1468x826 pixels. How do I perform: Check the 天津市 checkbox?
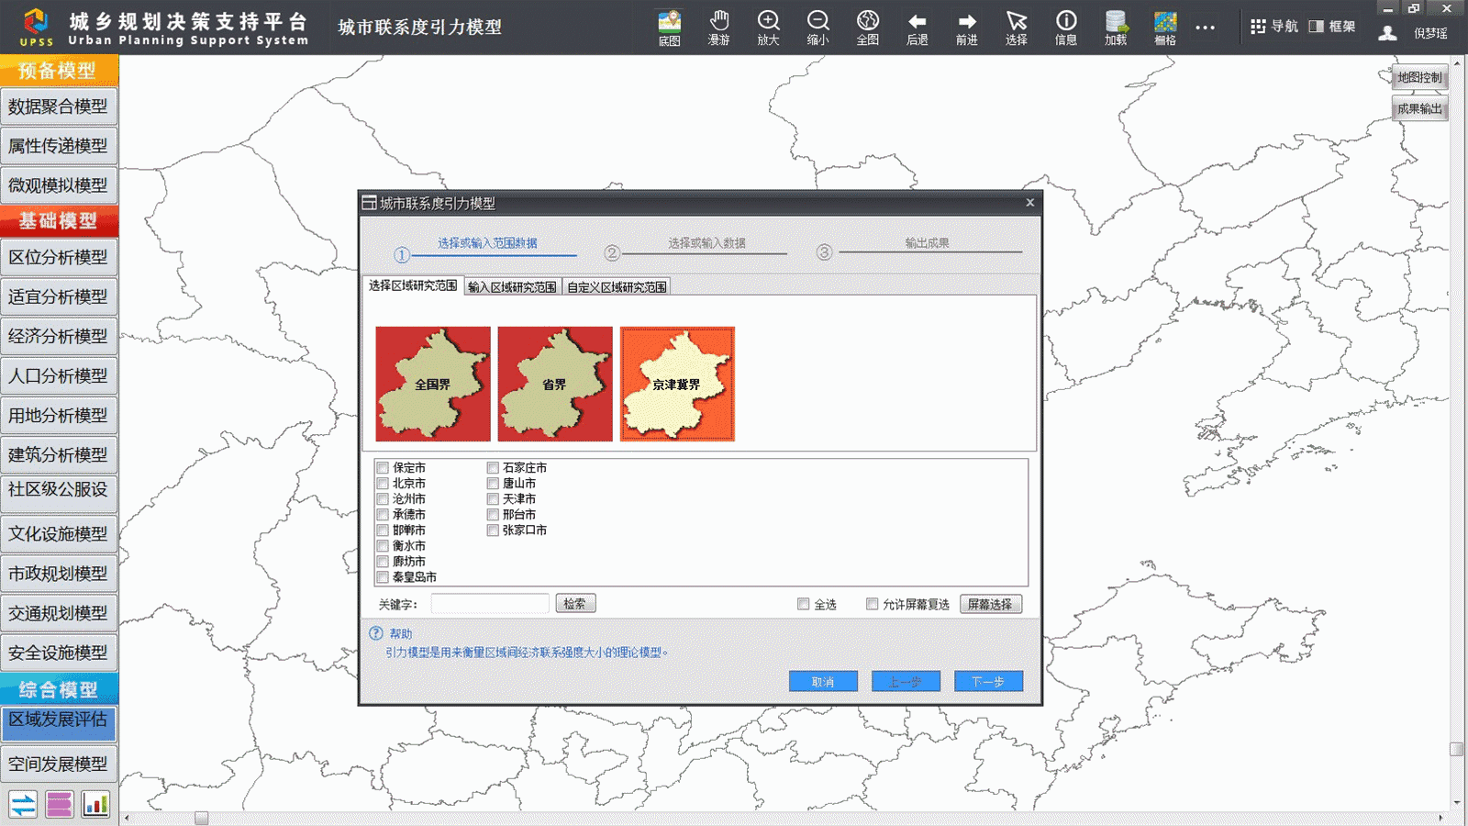pos(493,498)
